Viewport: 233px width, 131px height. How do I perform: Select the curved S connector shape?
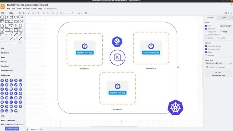[x=11, y=35]
